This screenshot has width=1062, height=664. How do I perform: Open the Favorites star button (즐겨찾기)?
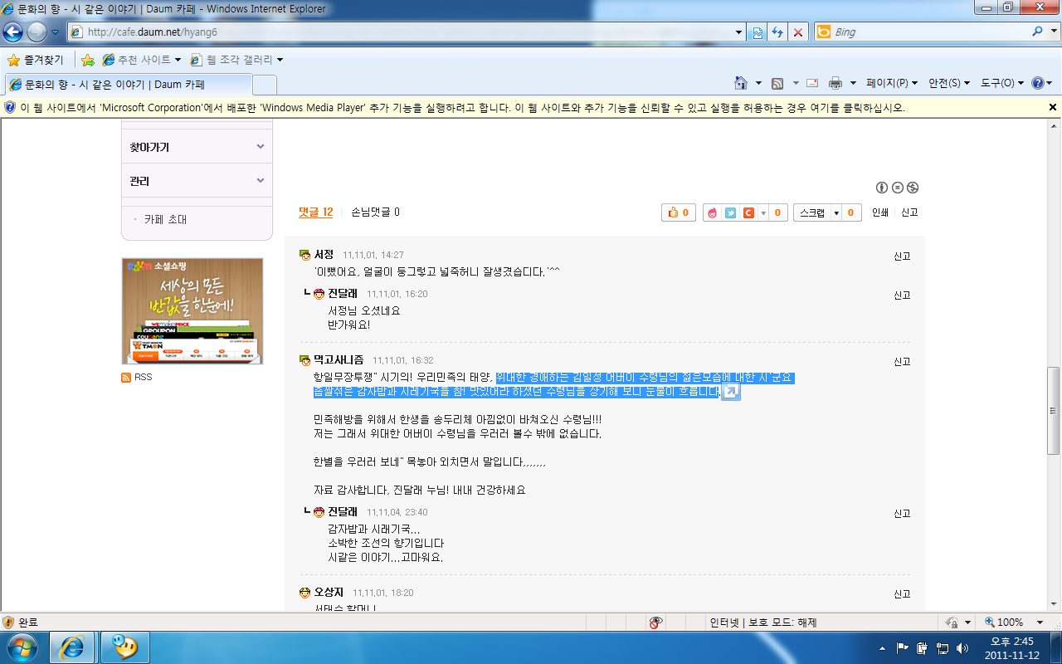pos(35,60)
